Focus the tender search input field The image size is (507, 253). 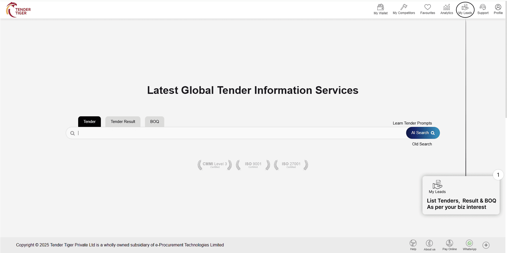[x=238, y=133]
